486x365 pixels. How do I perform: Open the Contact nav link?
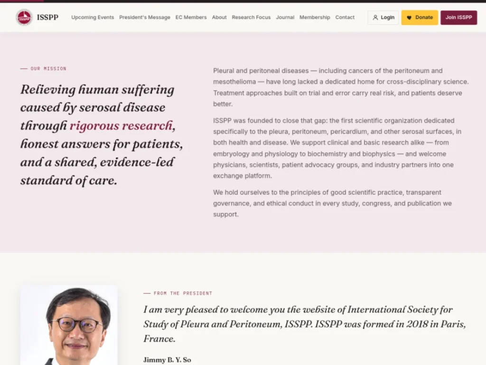tap(345, 18)
